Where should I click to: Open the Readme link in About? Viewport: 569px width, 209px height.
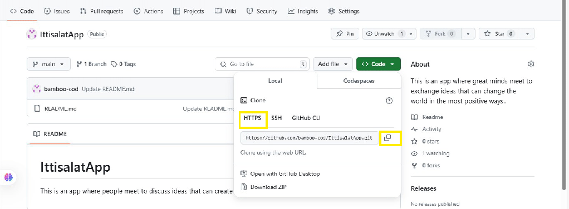pos(427,117)
